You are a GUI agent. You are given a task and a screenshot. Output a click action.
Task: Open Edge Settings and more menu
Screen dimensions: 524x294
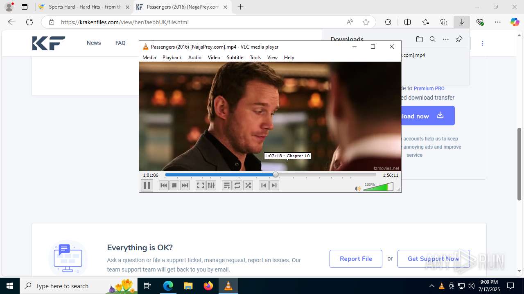498,22
